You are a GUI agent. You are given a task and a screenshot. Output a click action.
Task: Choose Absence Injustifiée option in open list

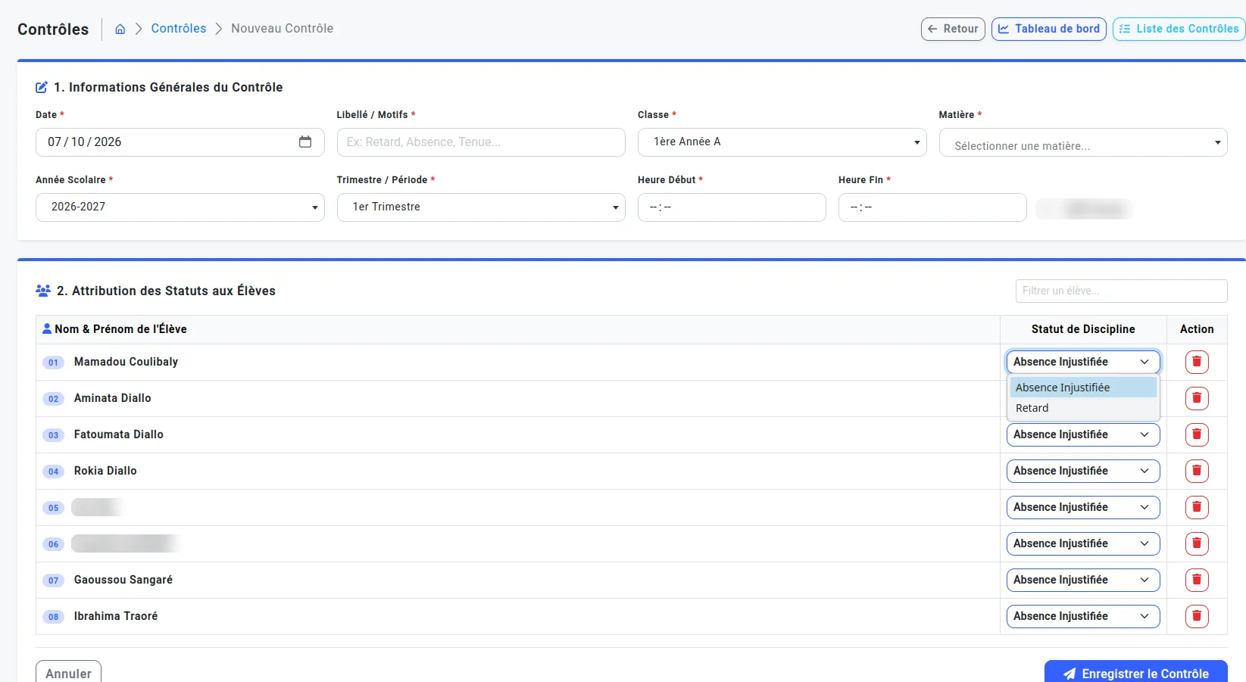pos(1083,388)
